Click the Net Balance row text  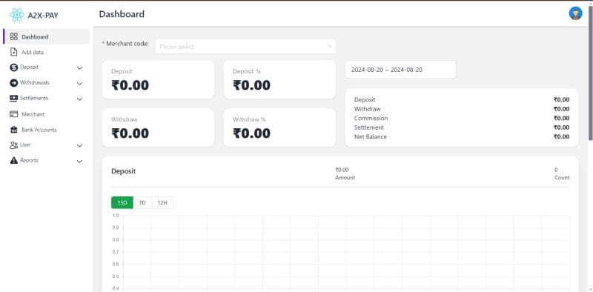(371, 136)
